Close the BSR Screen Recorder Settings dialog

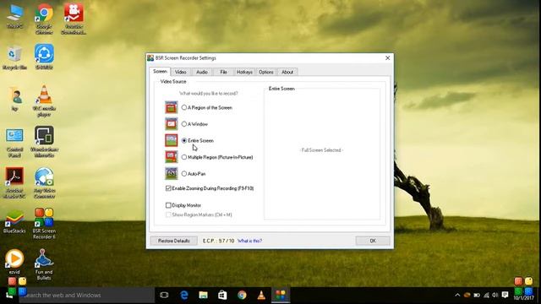click(x=387, y=58)
